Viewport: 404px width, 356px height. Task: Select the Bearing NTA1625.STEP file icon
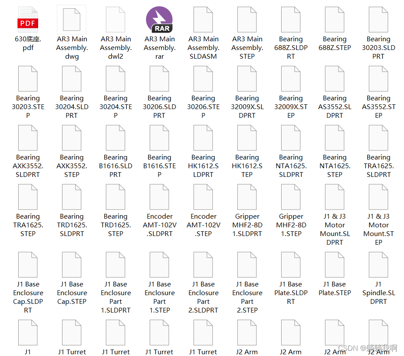pos(335,138)
